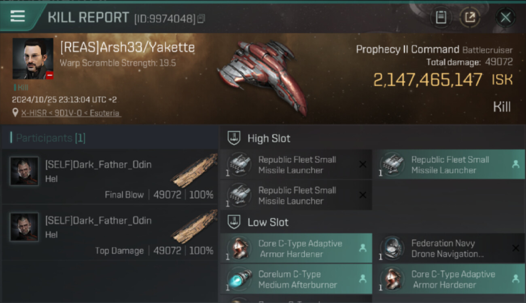
Task: Click the red minus standing icon on portrait
Action: click(x=49, y=75)
